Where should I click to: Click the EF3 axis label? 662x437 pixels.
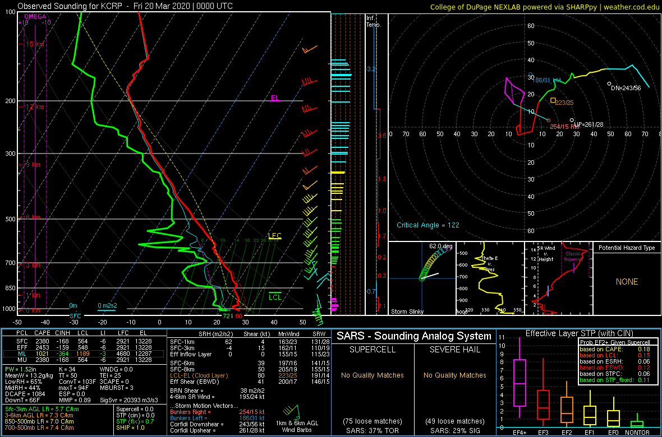(543, 433)
